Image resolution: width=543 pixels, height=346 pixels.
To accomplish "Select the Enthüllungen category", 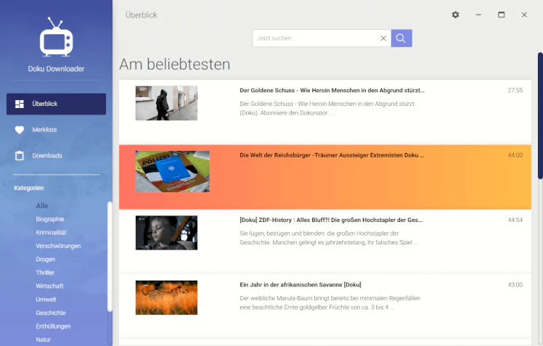I will (x=53, y=326).
